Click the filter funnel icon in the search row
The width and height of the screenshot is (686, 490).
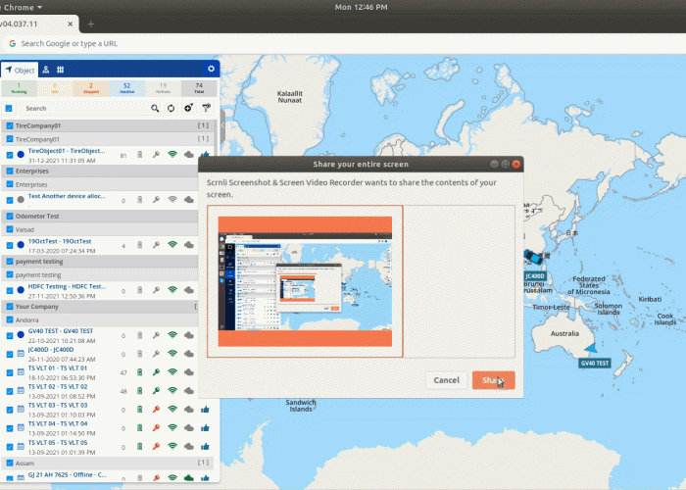coord(205,109)
